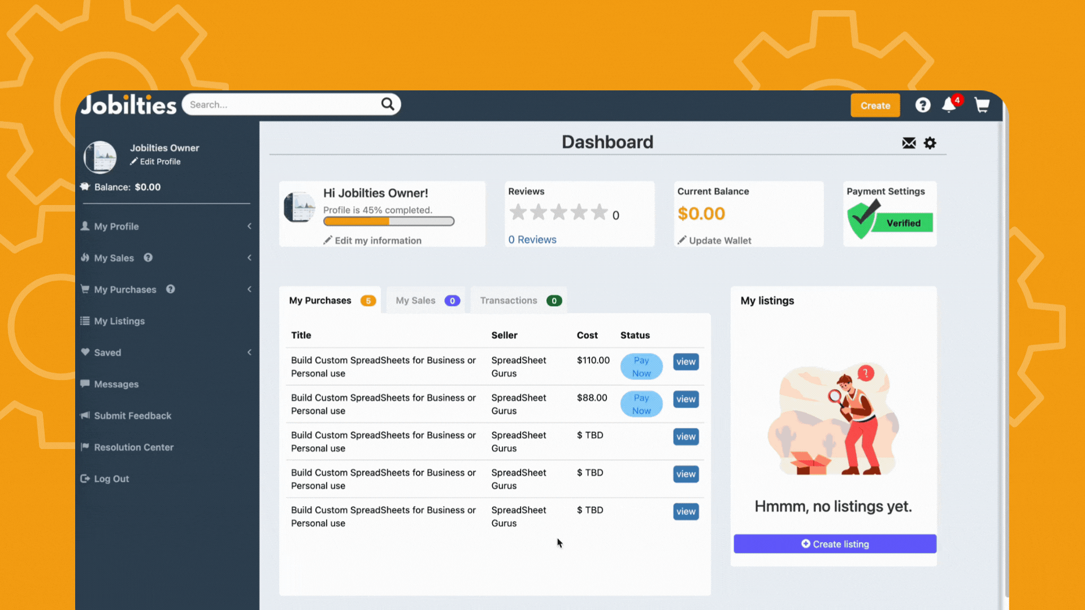Open the Dashboard settings gear icon

[930, 143]
